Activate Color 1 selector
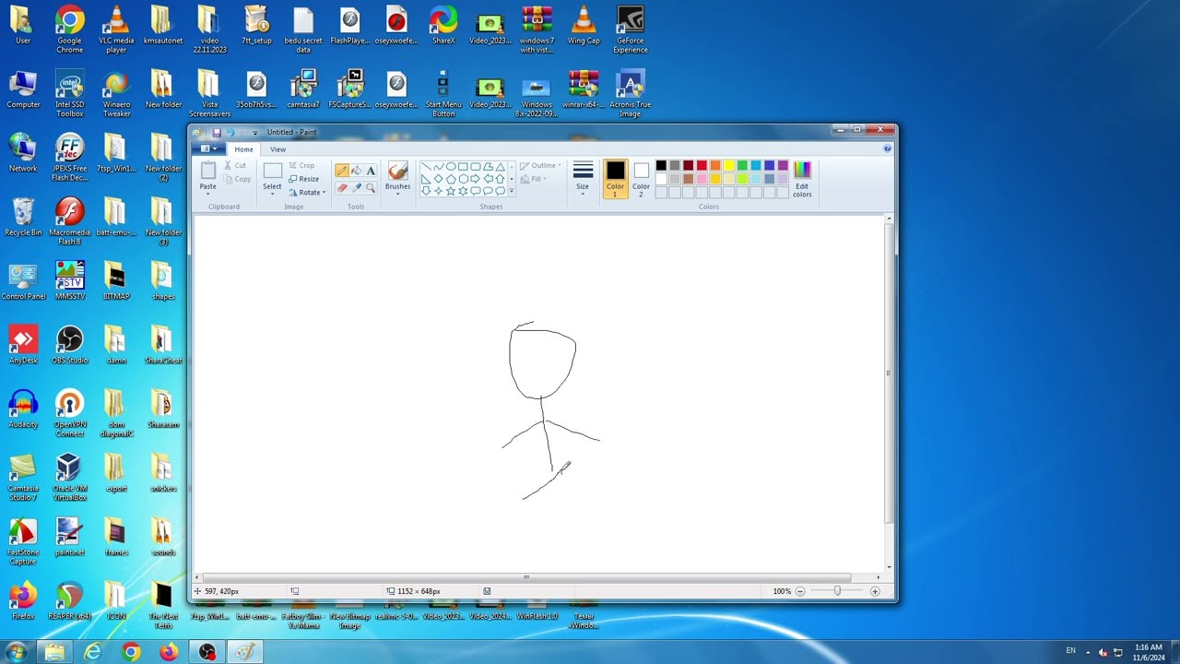 [615, 179]
